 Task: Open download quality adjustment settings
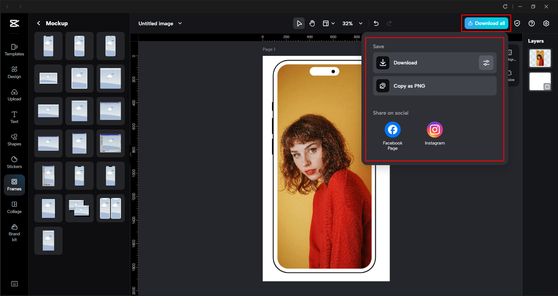click(486, 63)
